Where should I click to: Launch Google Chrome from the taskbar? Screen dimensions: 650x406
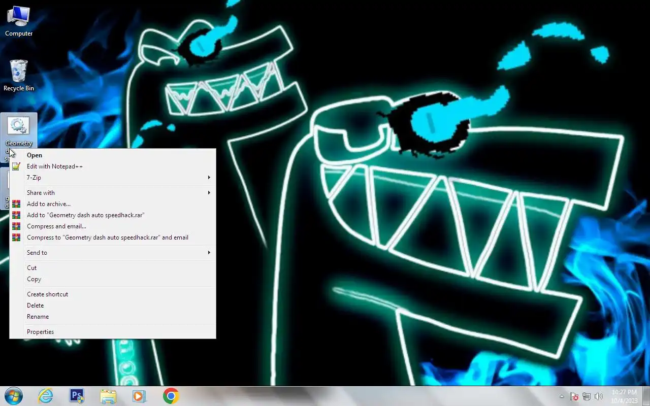[171, 396]
